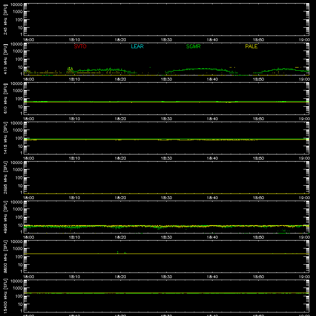
Task: Select the 1415 MHz [SFU] axis title
Action: 5,138
